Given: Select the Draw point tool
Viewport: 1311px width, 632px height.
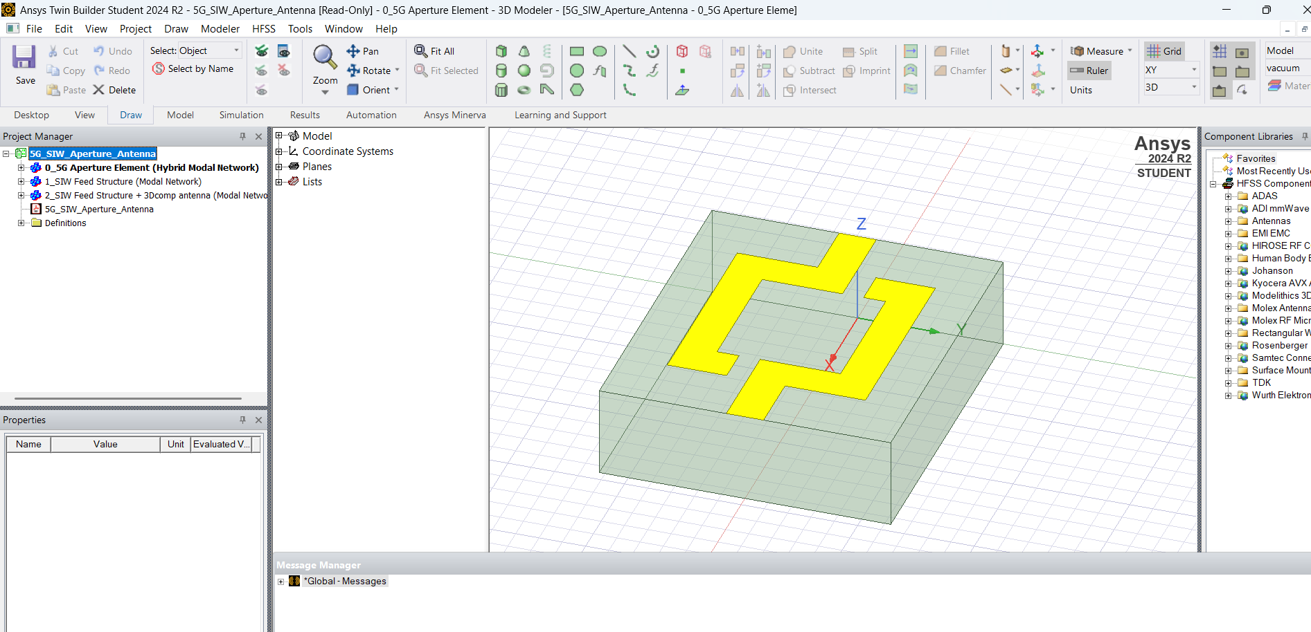Looking at the screenshot, I should (682, 71).
